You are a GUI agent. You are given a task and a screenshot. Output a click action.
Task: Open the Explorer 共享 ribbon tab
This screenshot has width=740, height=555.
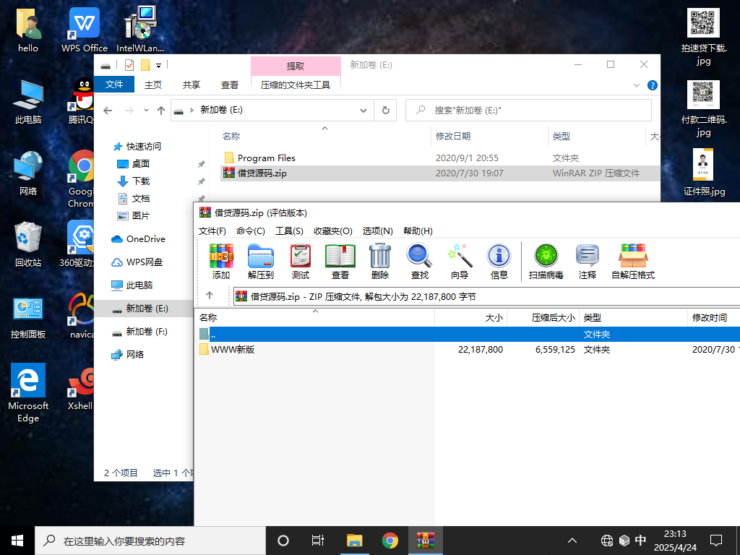[191, 85]
